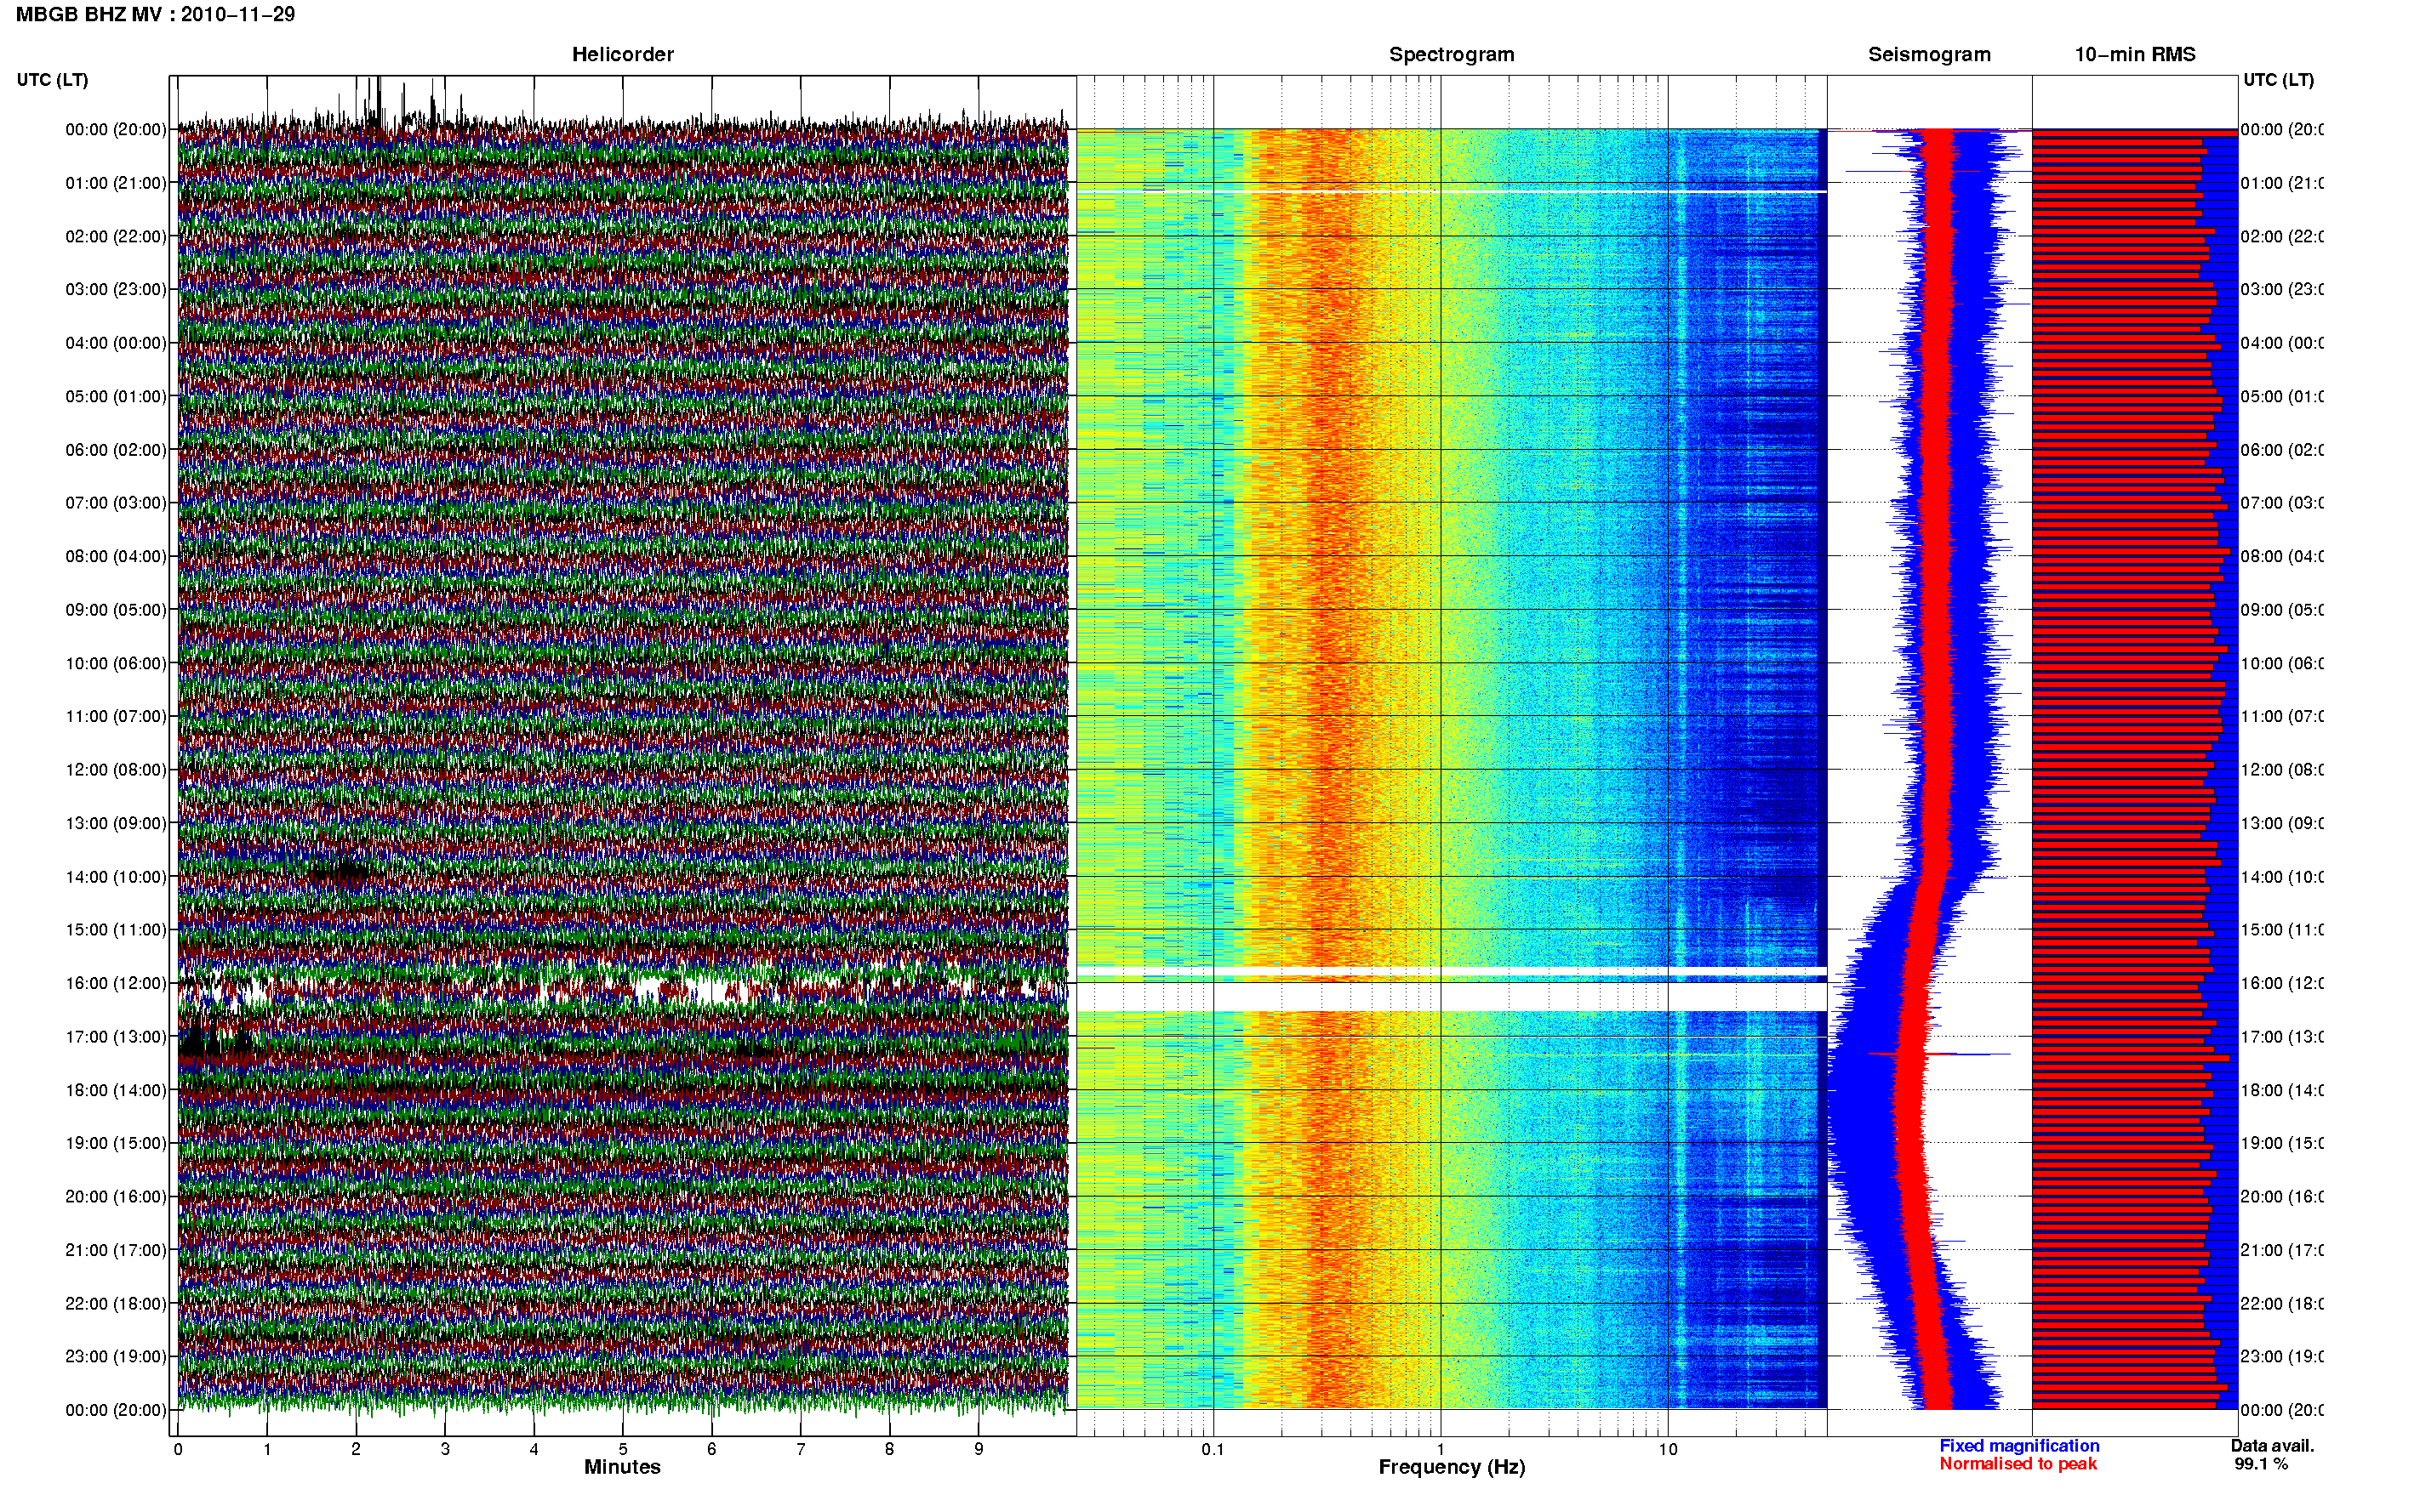This screenshot has width=2420, height=1512.
Task: Click the 15:00 (11:00) label on the left axis
Action: pos(116,929)
